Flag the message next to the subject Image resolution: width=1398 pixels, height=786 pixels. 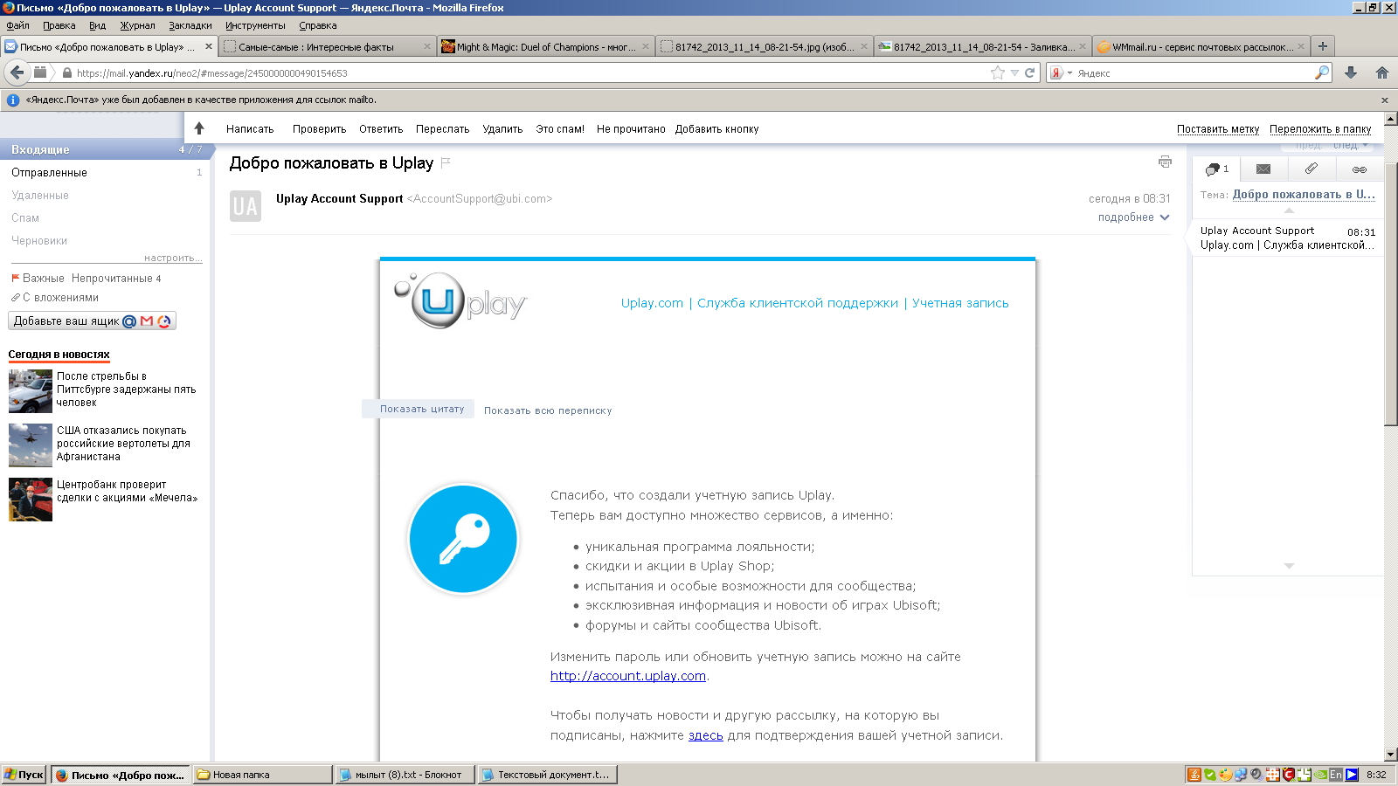click(446, 162)
